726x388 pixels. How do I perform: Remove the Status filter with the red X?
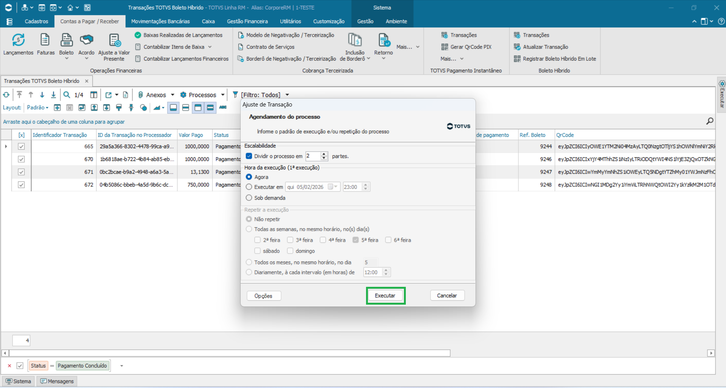pyautogui.click(x=9, y=366)
